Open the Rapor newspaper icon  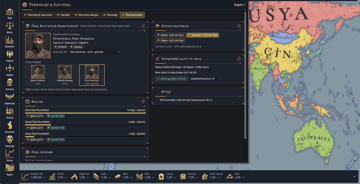[x=10, y=170]
